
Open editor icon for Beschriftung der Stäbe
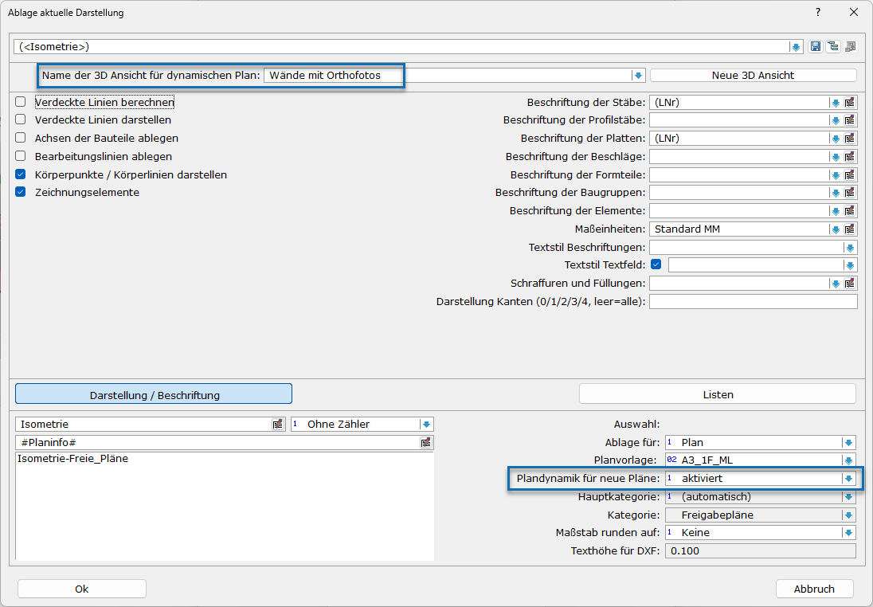click(x=850, y=103)
